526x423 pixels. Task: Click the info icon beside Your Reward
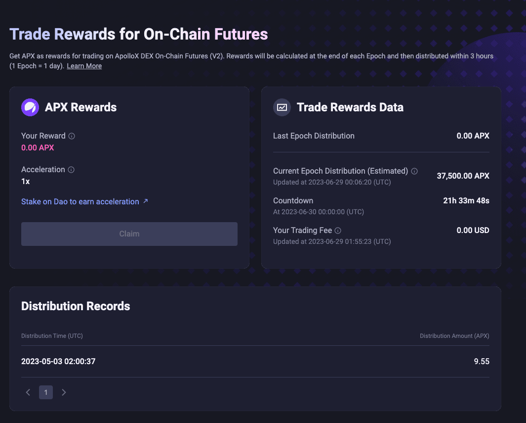coord(72,136)
